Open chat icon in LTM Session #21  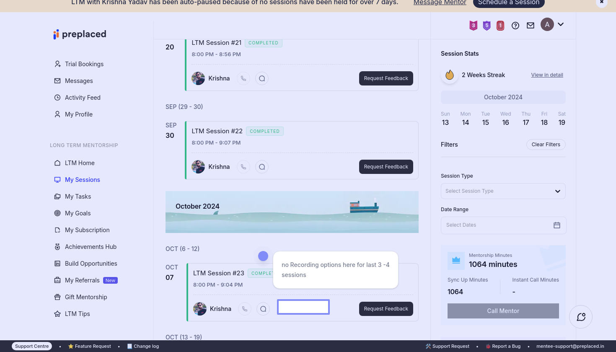click(x=262, y=78)
